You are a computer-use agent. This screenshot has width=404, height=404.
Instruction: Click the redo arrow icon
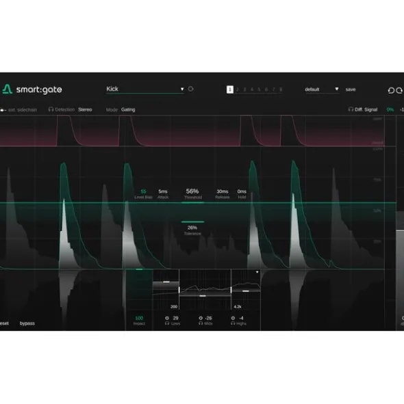point(399,90)
